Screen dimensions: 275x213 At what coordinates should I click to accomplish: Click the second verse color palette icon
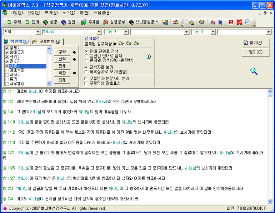[x=129, y=43]
